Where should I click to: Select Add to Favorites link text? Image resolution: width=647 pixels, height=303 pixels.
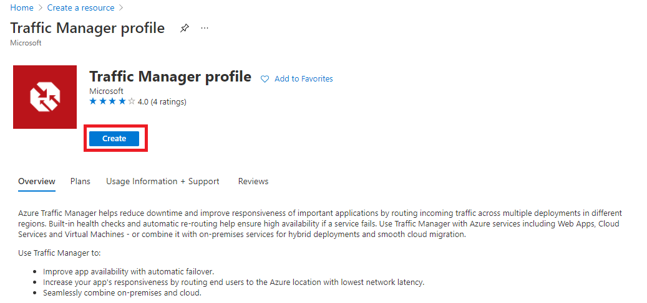pos(303,79)
